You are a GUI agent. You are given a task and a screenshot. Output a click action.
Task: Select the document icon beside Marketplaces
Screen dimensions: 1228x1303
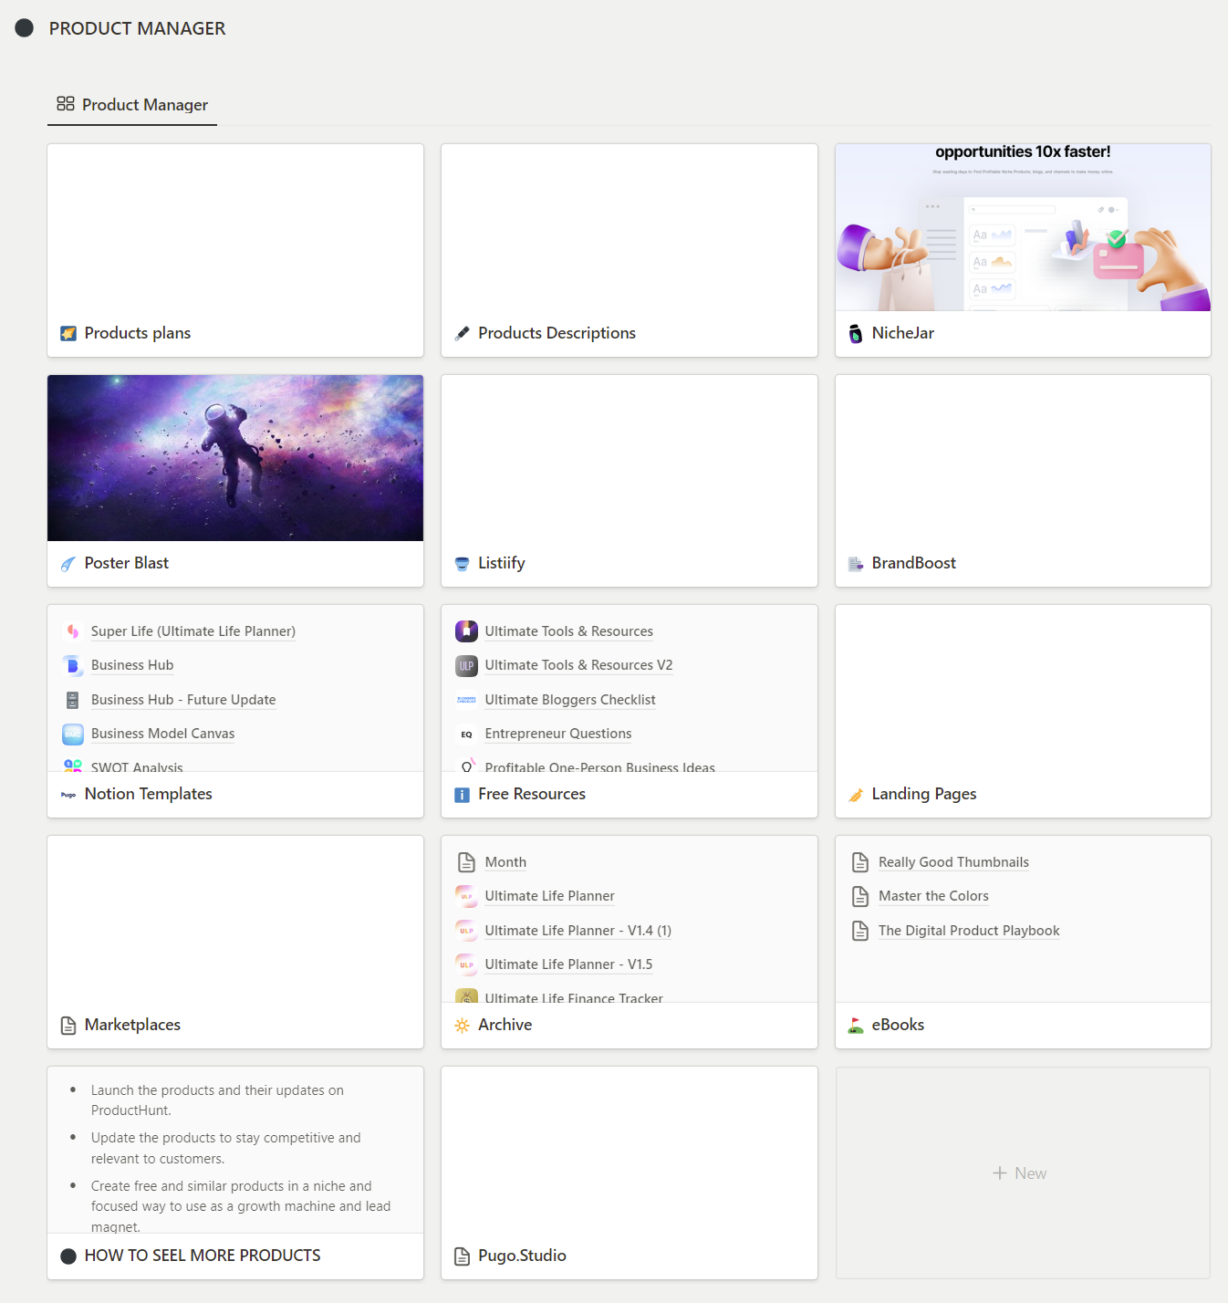pos(68,1026)
